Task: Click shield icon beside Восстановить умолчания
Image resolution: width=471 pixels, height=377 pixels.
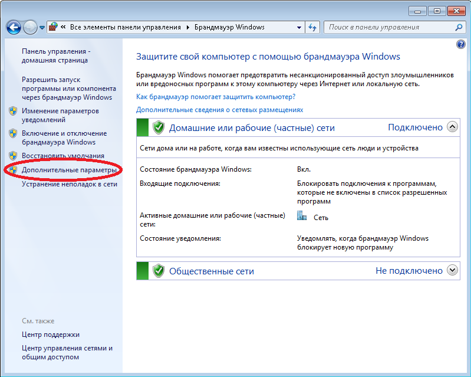Action: pyautogui.click(x=13, y=155)
